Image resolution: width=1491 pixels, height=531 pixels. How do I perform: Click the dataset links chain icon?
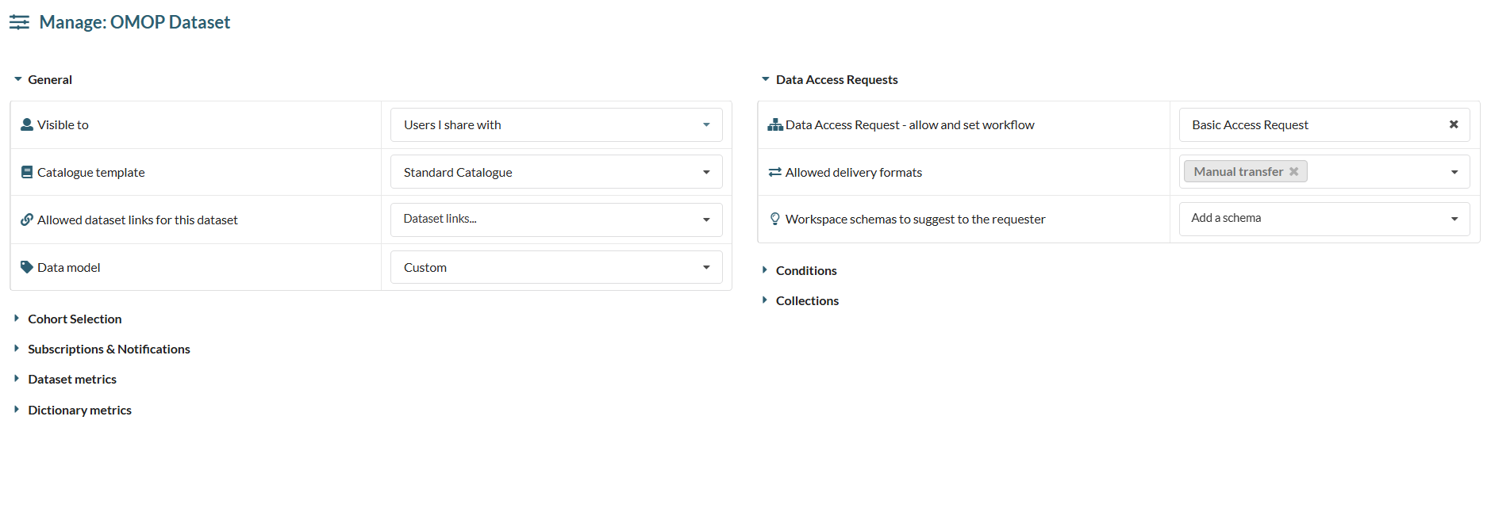tap(27, 220)
